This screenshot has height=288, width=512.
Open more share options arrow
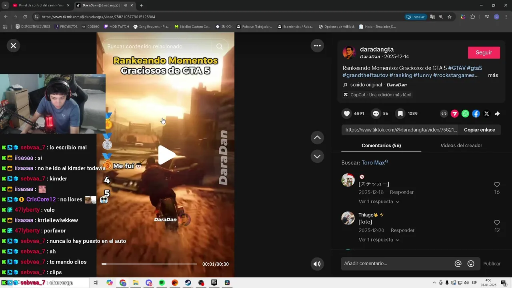(x=497, y=114)
